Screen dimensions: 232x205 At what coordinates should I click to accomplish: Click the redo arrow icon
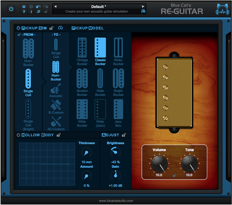click(x=46, y=7)
